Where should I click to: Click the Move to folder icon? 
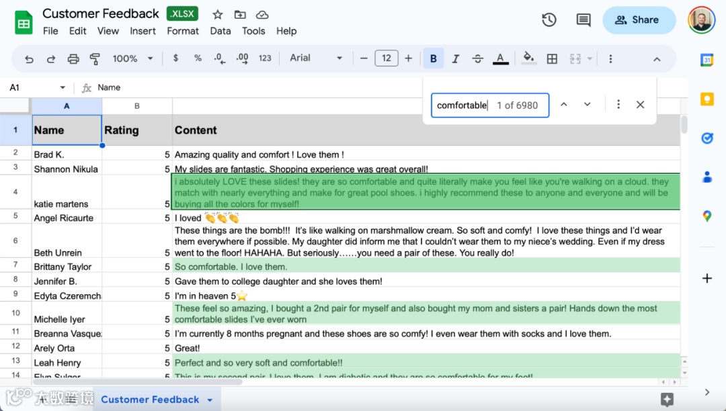(x=240, y=15)
